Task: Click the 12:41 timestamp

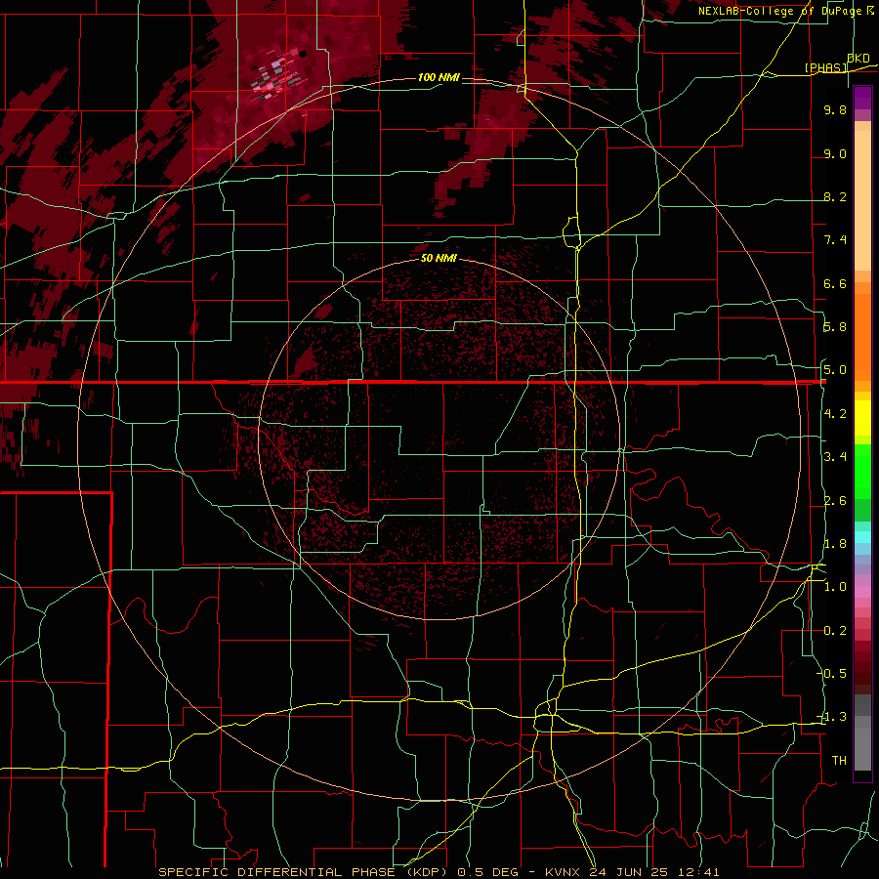Action: (700, 872)
